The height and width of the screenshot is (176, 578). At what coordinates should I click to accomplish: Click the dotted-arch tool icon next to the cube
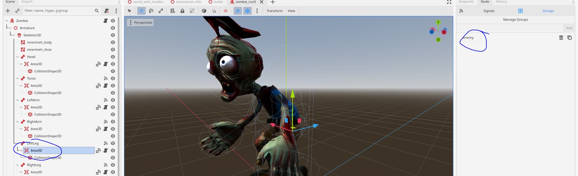coord(214,11)
